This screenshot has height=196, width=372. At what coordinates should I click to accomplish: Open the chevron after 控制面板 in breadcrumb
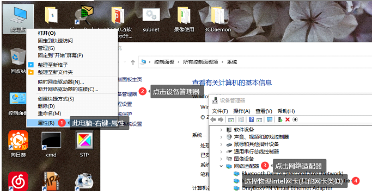click(x=179, y=62)
